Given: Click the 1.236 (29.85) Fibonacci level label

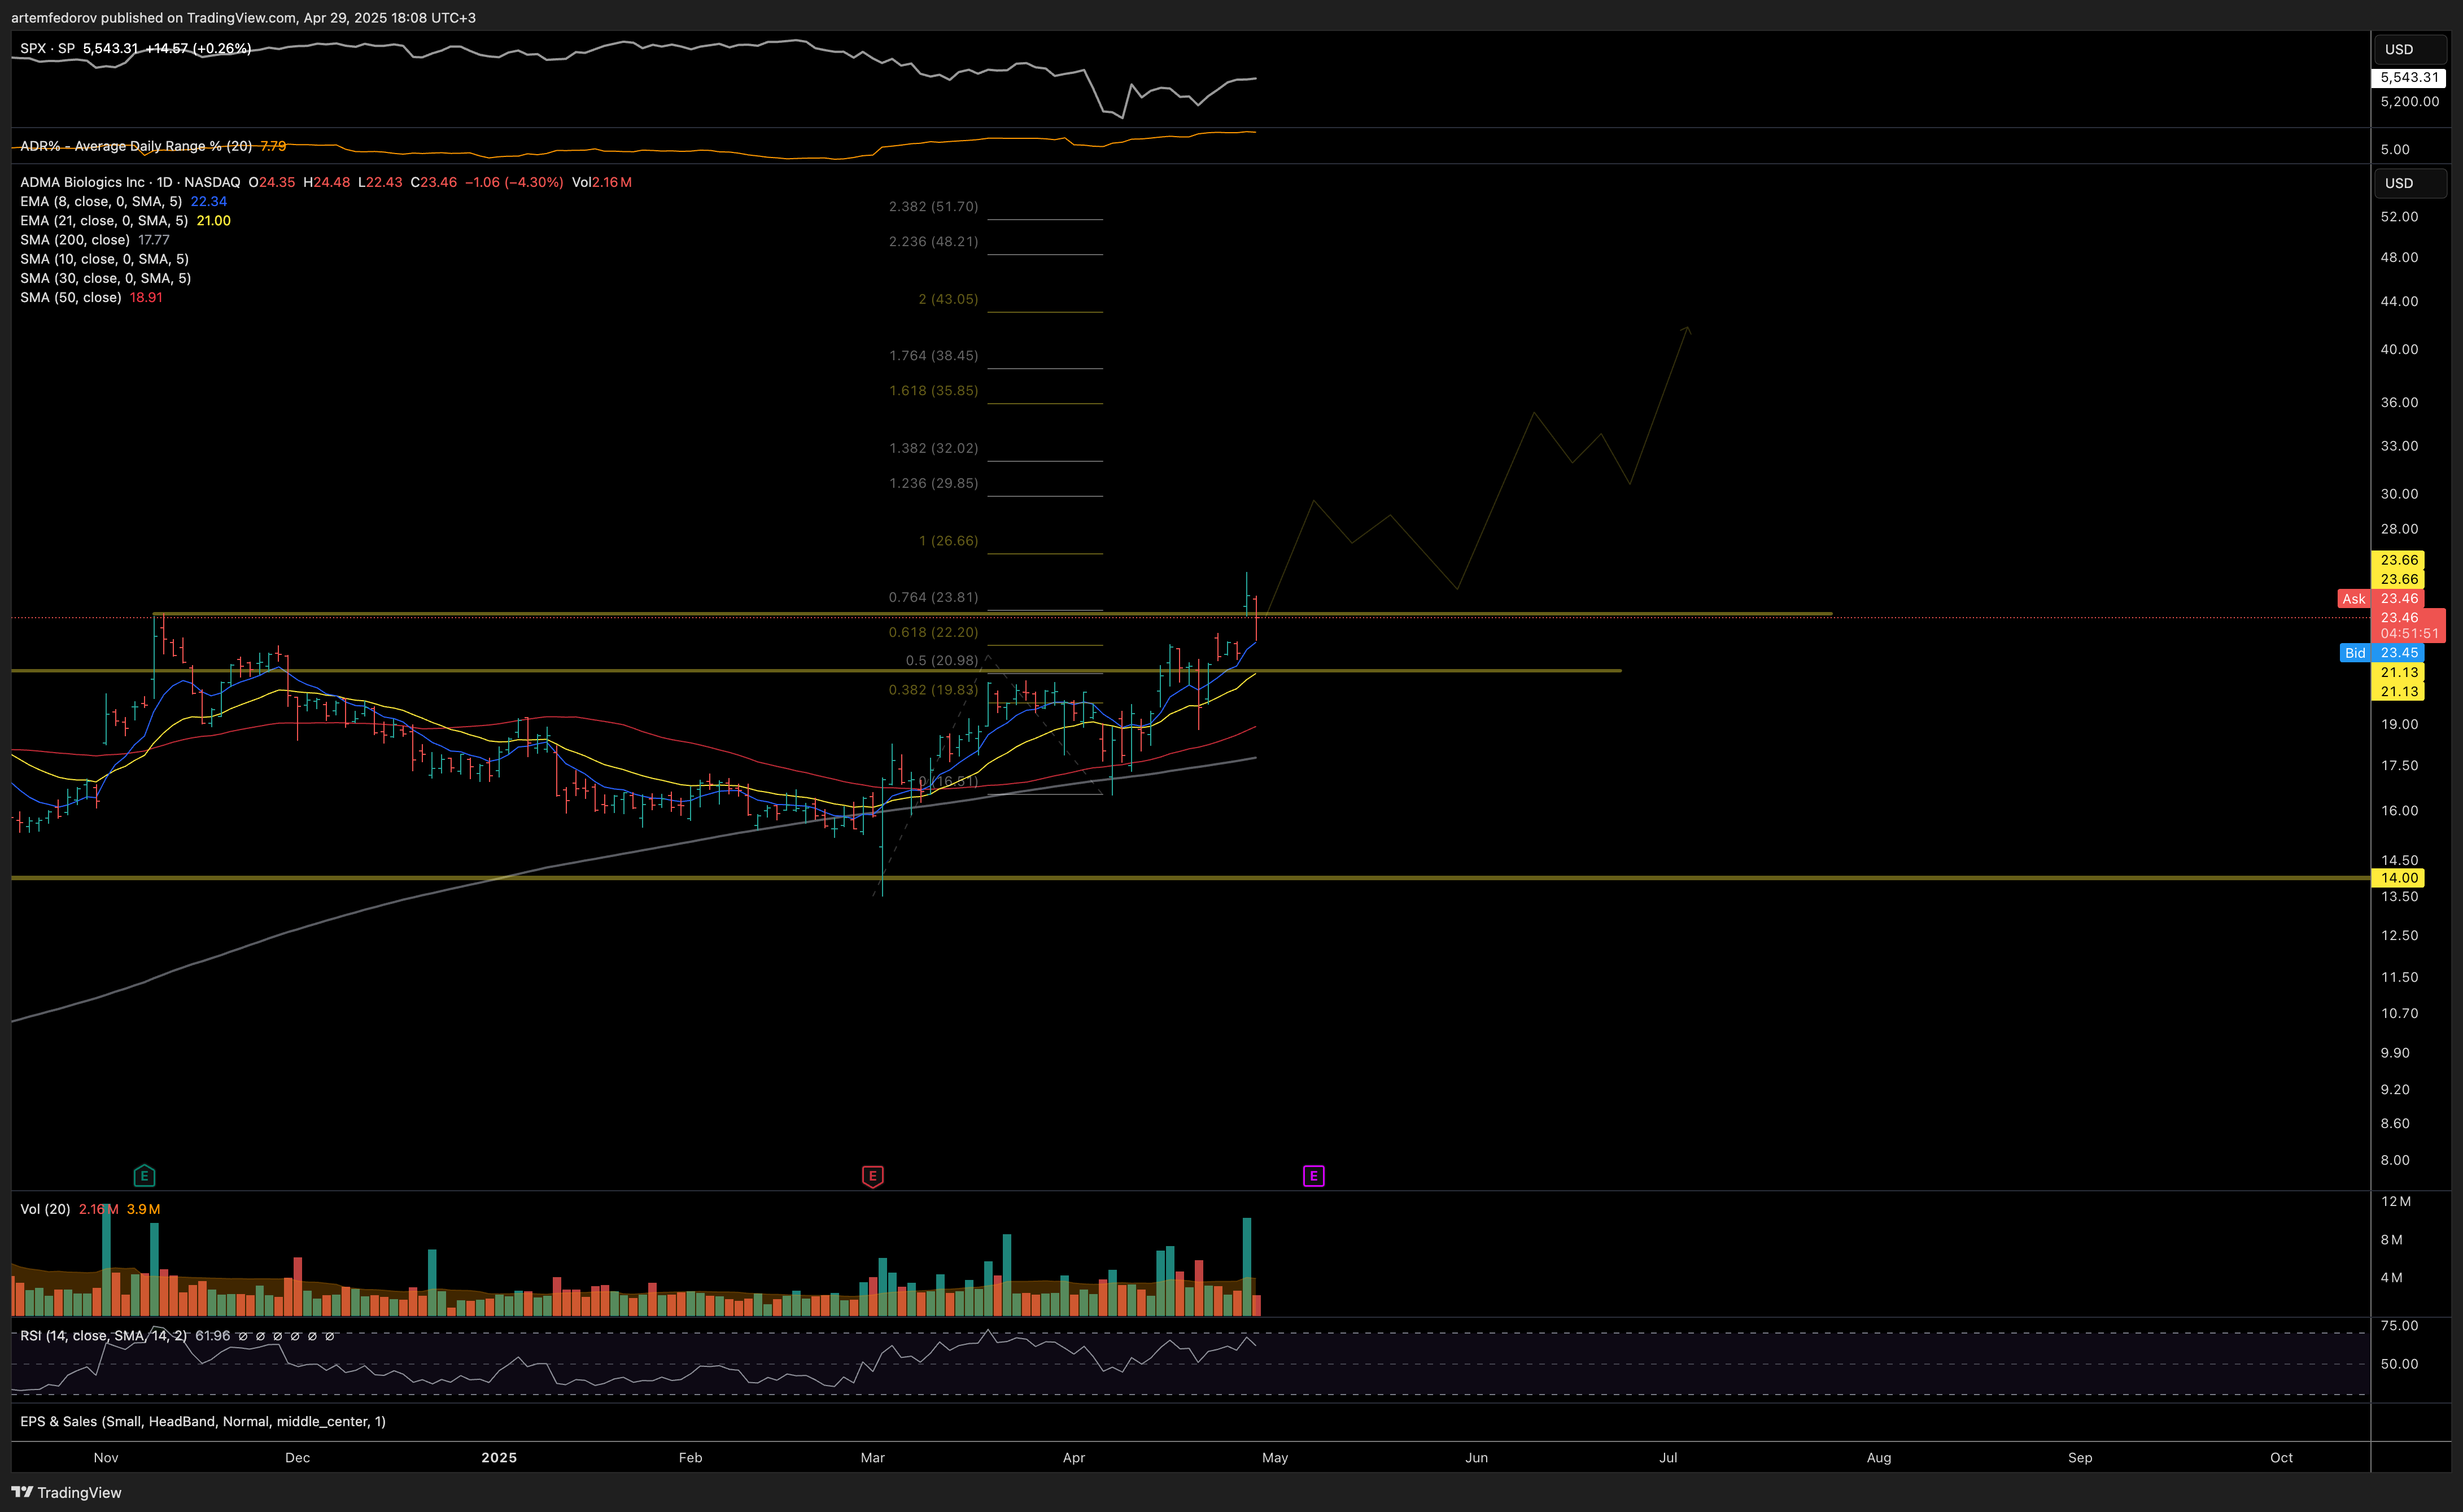Looking at the screenshot, I should [x=933, y=483].
